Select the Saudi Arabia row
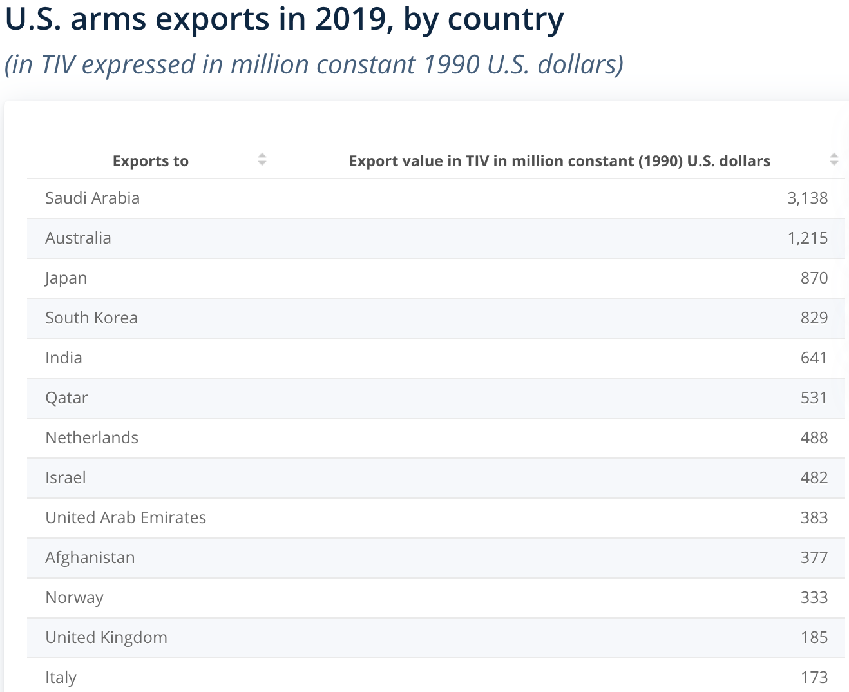Image resolution: width=849 pixels, height=692 pixels. pos(92,198)
